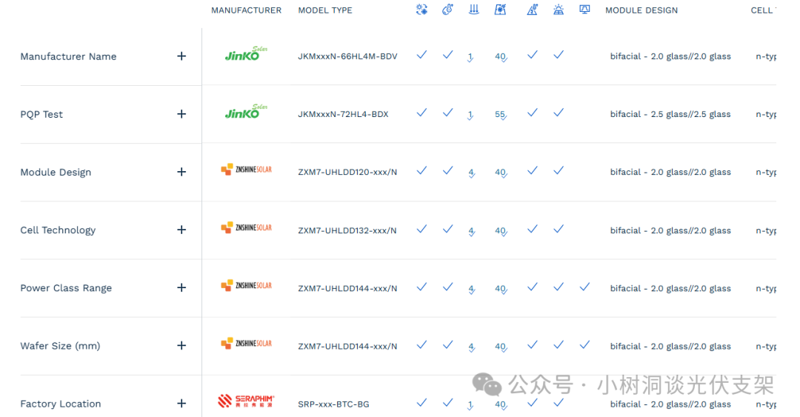Click hail value 40 for SRP-xxx-BTC-BG
The width and height of the screenshot is (800, 417).
[501, 404]
